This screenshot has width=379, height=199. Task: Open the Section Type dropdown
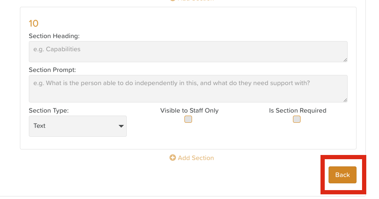(x=78, y=126)
